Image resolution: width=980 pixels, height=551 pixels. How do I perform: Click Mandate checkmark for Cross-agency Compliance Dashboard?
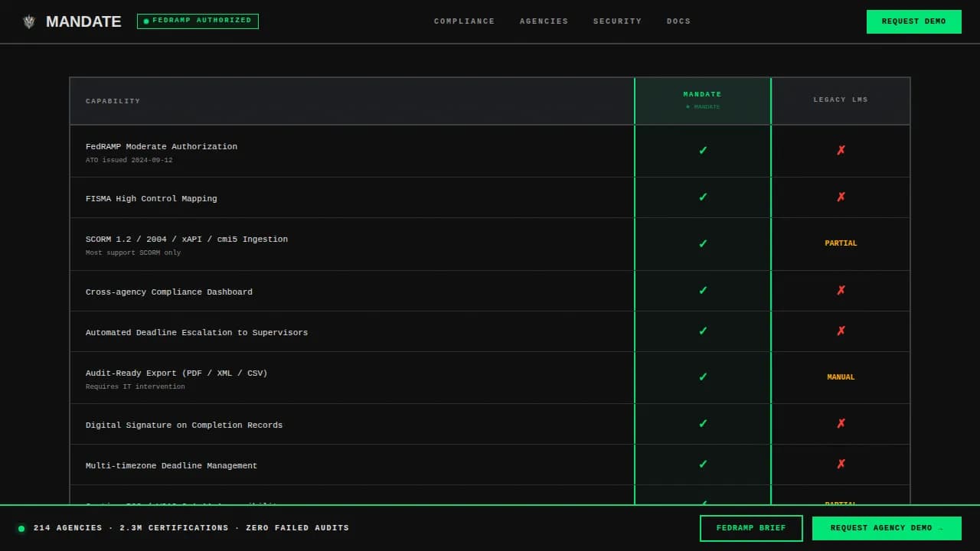703,291
